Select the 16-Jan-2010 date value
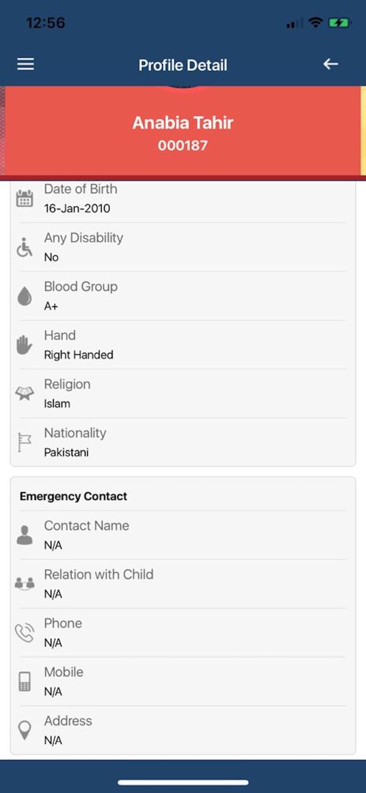 point(77,208)
